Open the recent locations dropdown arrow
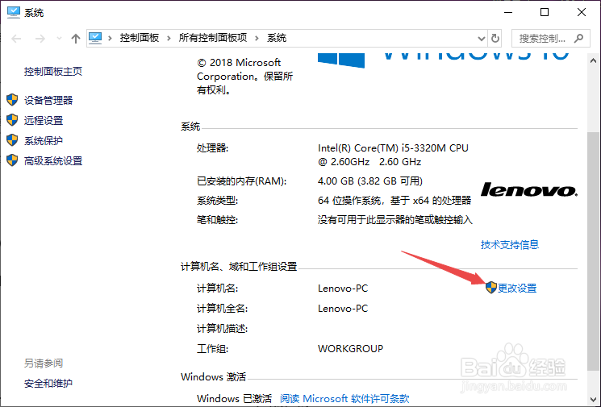Image resolution: width=601 pixels, height=407 pixels. point(59,39)
